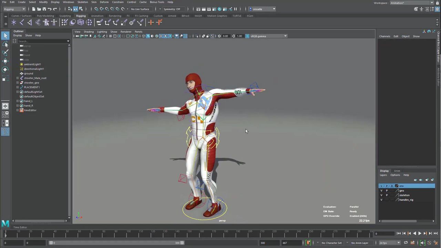
Task: Select the ground object in the Outliner
Action: point(29,73)
